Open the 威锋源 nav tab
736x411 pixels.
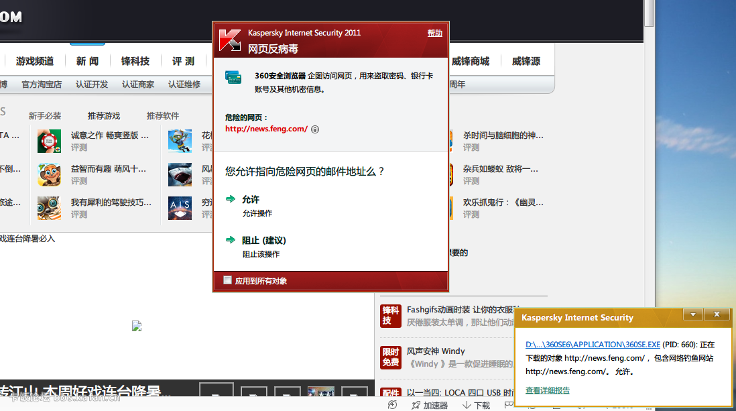pyautogui.click(x=526, y=61)
